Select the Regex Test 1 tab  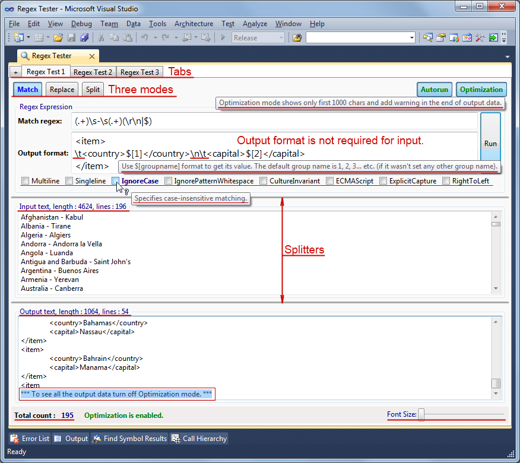(46, 72)
